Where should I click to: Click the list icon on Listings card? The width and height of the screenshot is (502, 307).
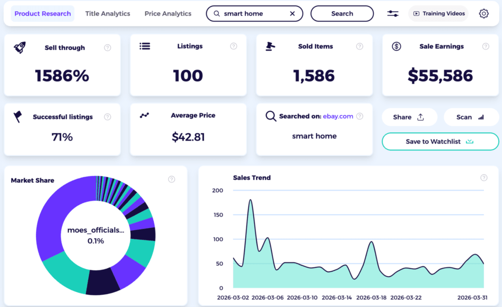(145, 47)
